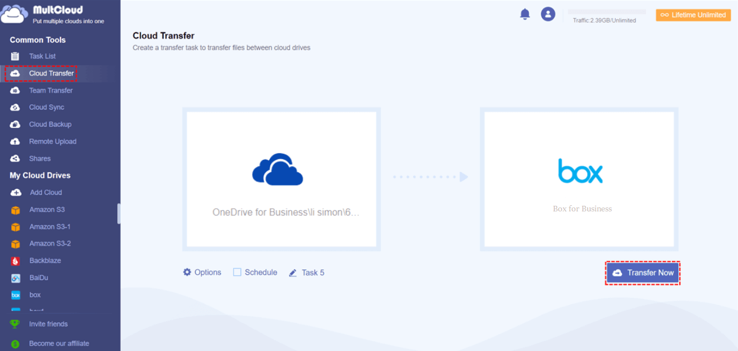Click the Options gear icon
This screenshot has height=351, width=738.
[x=187, y=272]
